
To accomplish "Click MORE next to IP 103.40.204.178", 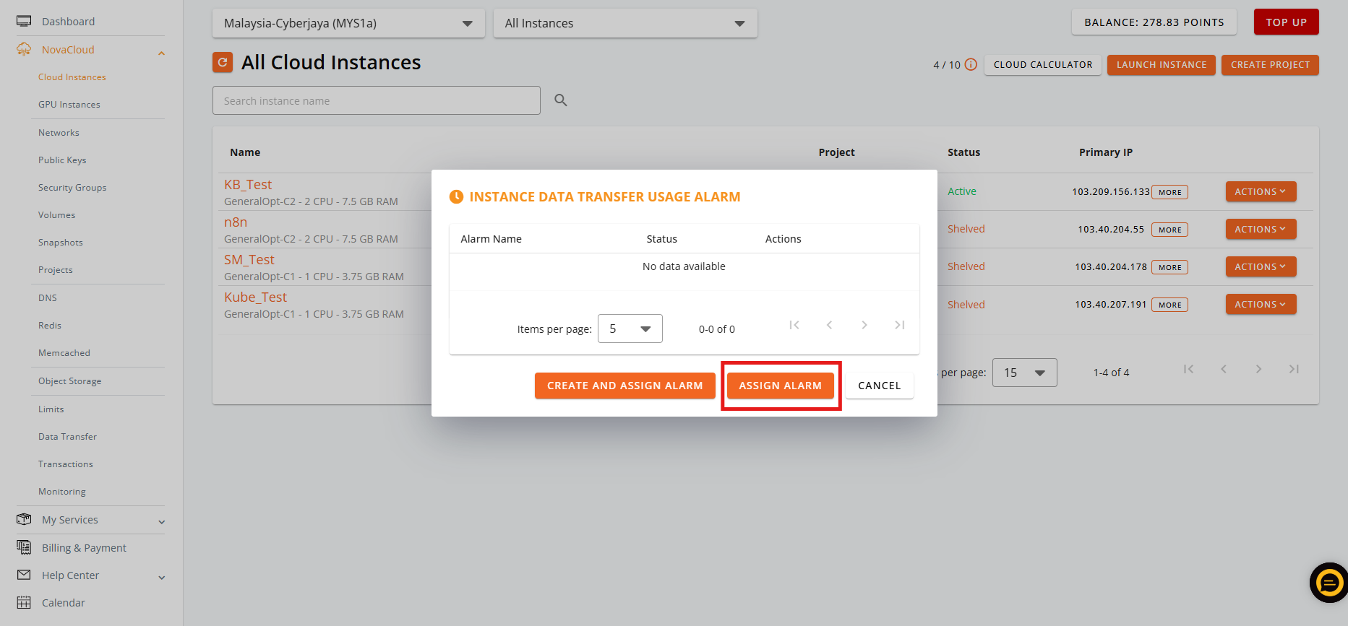I will click(x=1170, y=267).
